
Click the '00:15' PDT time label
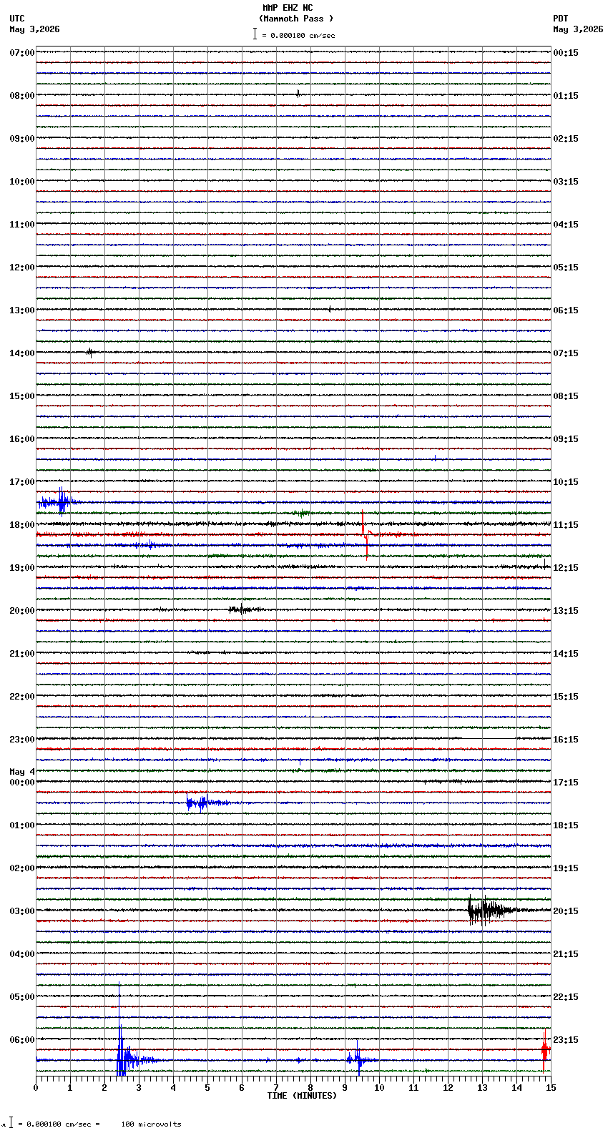(566, 53)
